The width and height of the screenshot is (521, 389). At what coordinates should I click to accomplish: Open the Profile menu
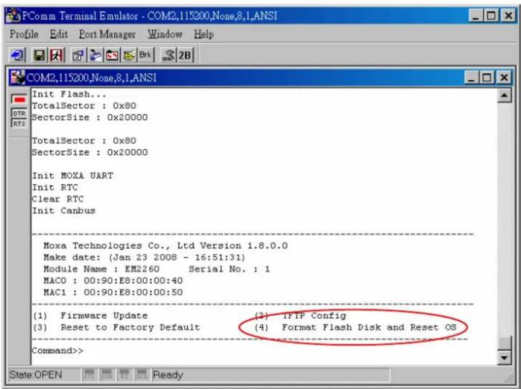24,34
